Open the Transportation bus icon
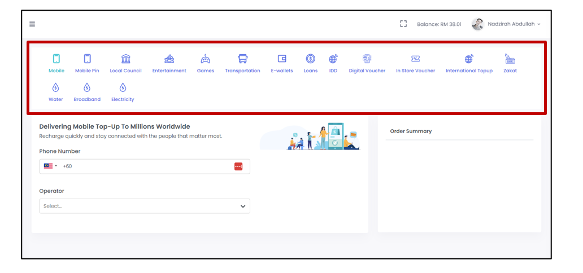Screen dimensions: 583x273 click(242, 59)
